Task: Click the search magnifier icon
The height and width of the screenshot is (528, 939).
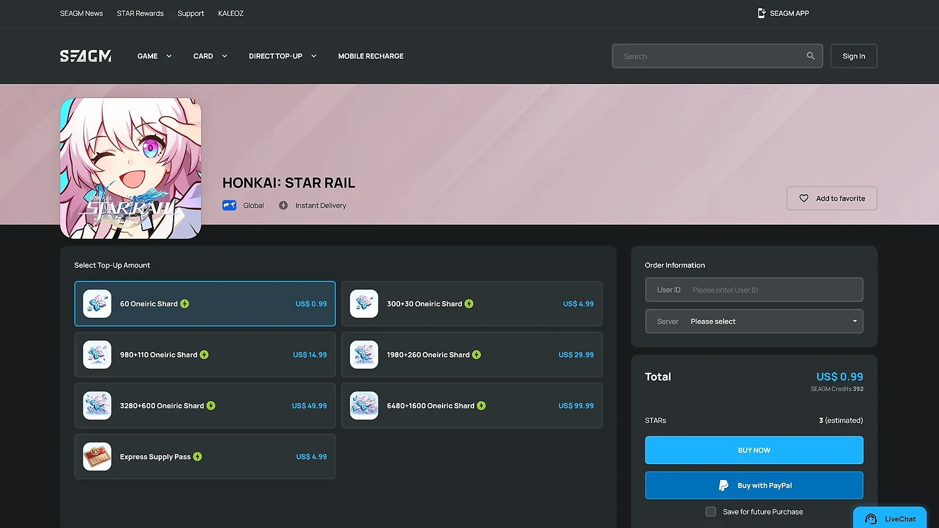Action: [x=810, y=56]
